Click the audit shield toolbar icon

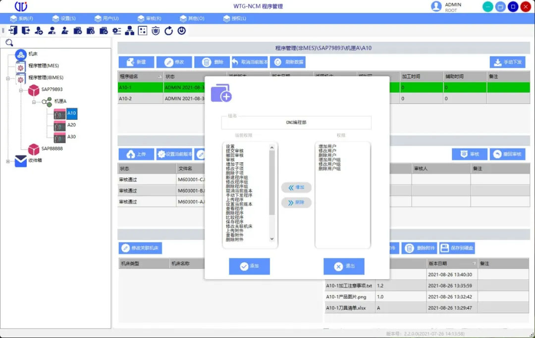click(156, 31)
